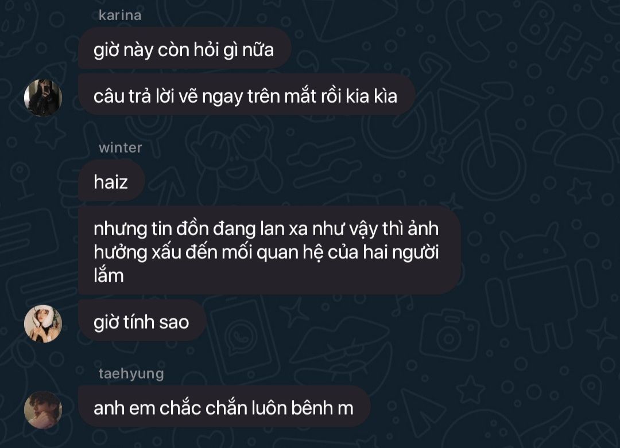Tap the sender name taehyung
The width and height of the screenshot is (620, 448).
[131, 374]
